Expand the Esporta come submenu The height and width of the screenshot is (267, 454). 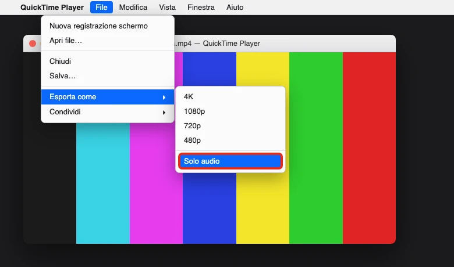(x=108, y=97)
